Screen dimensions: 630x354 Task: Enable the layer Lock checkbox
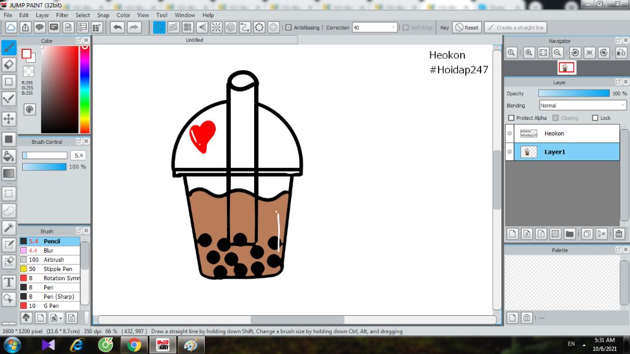coord(595,117)
